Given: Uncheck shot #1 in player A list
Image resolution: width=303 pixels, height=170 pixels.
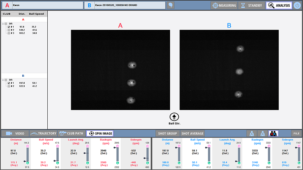Looking at the screenshot, I should (x=9, y=27).
